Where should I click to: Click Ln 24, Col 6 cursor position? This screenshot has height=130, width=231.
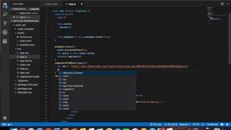point(171,124)
